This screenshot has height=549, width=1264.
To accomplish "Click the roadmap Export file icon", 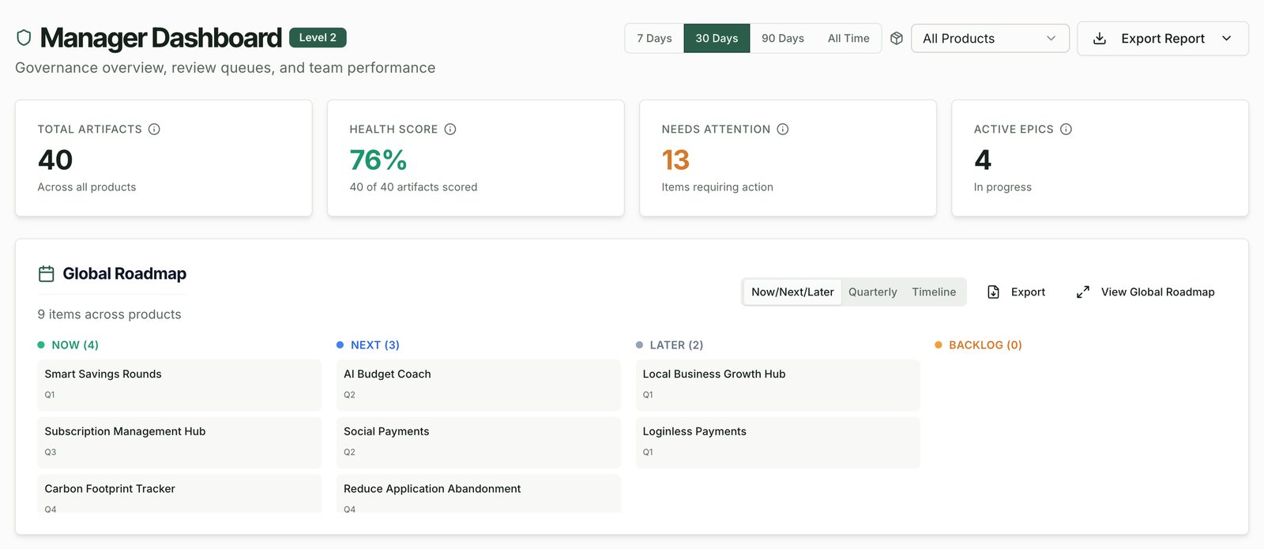I will click(994, 291).
